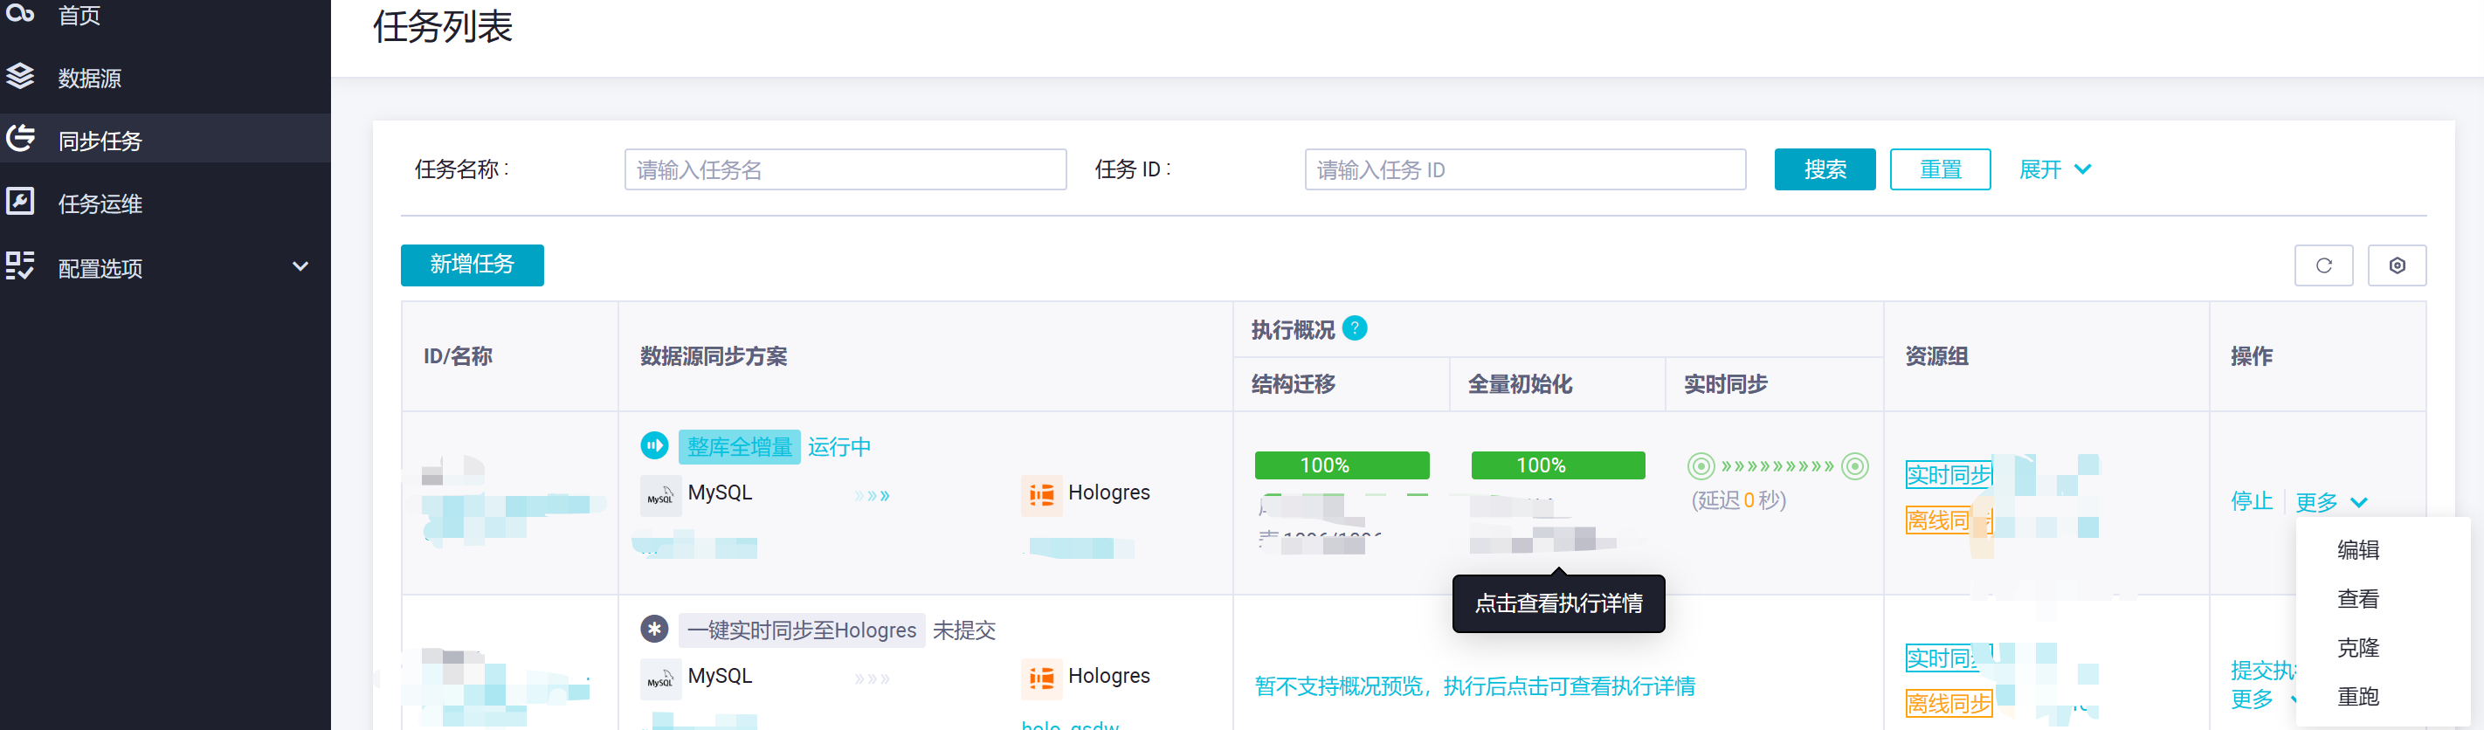The width and height of the screenshot is (2484, 730).
Task: Click the 实时同步 progress arrows indicator
Action: (x=1777, y=467)
